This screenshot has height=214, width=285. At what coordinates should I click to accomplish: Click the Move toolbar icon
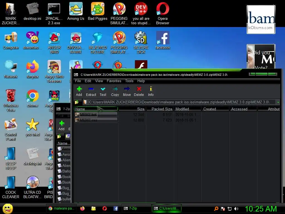click(127, 91)
